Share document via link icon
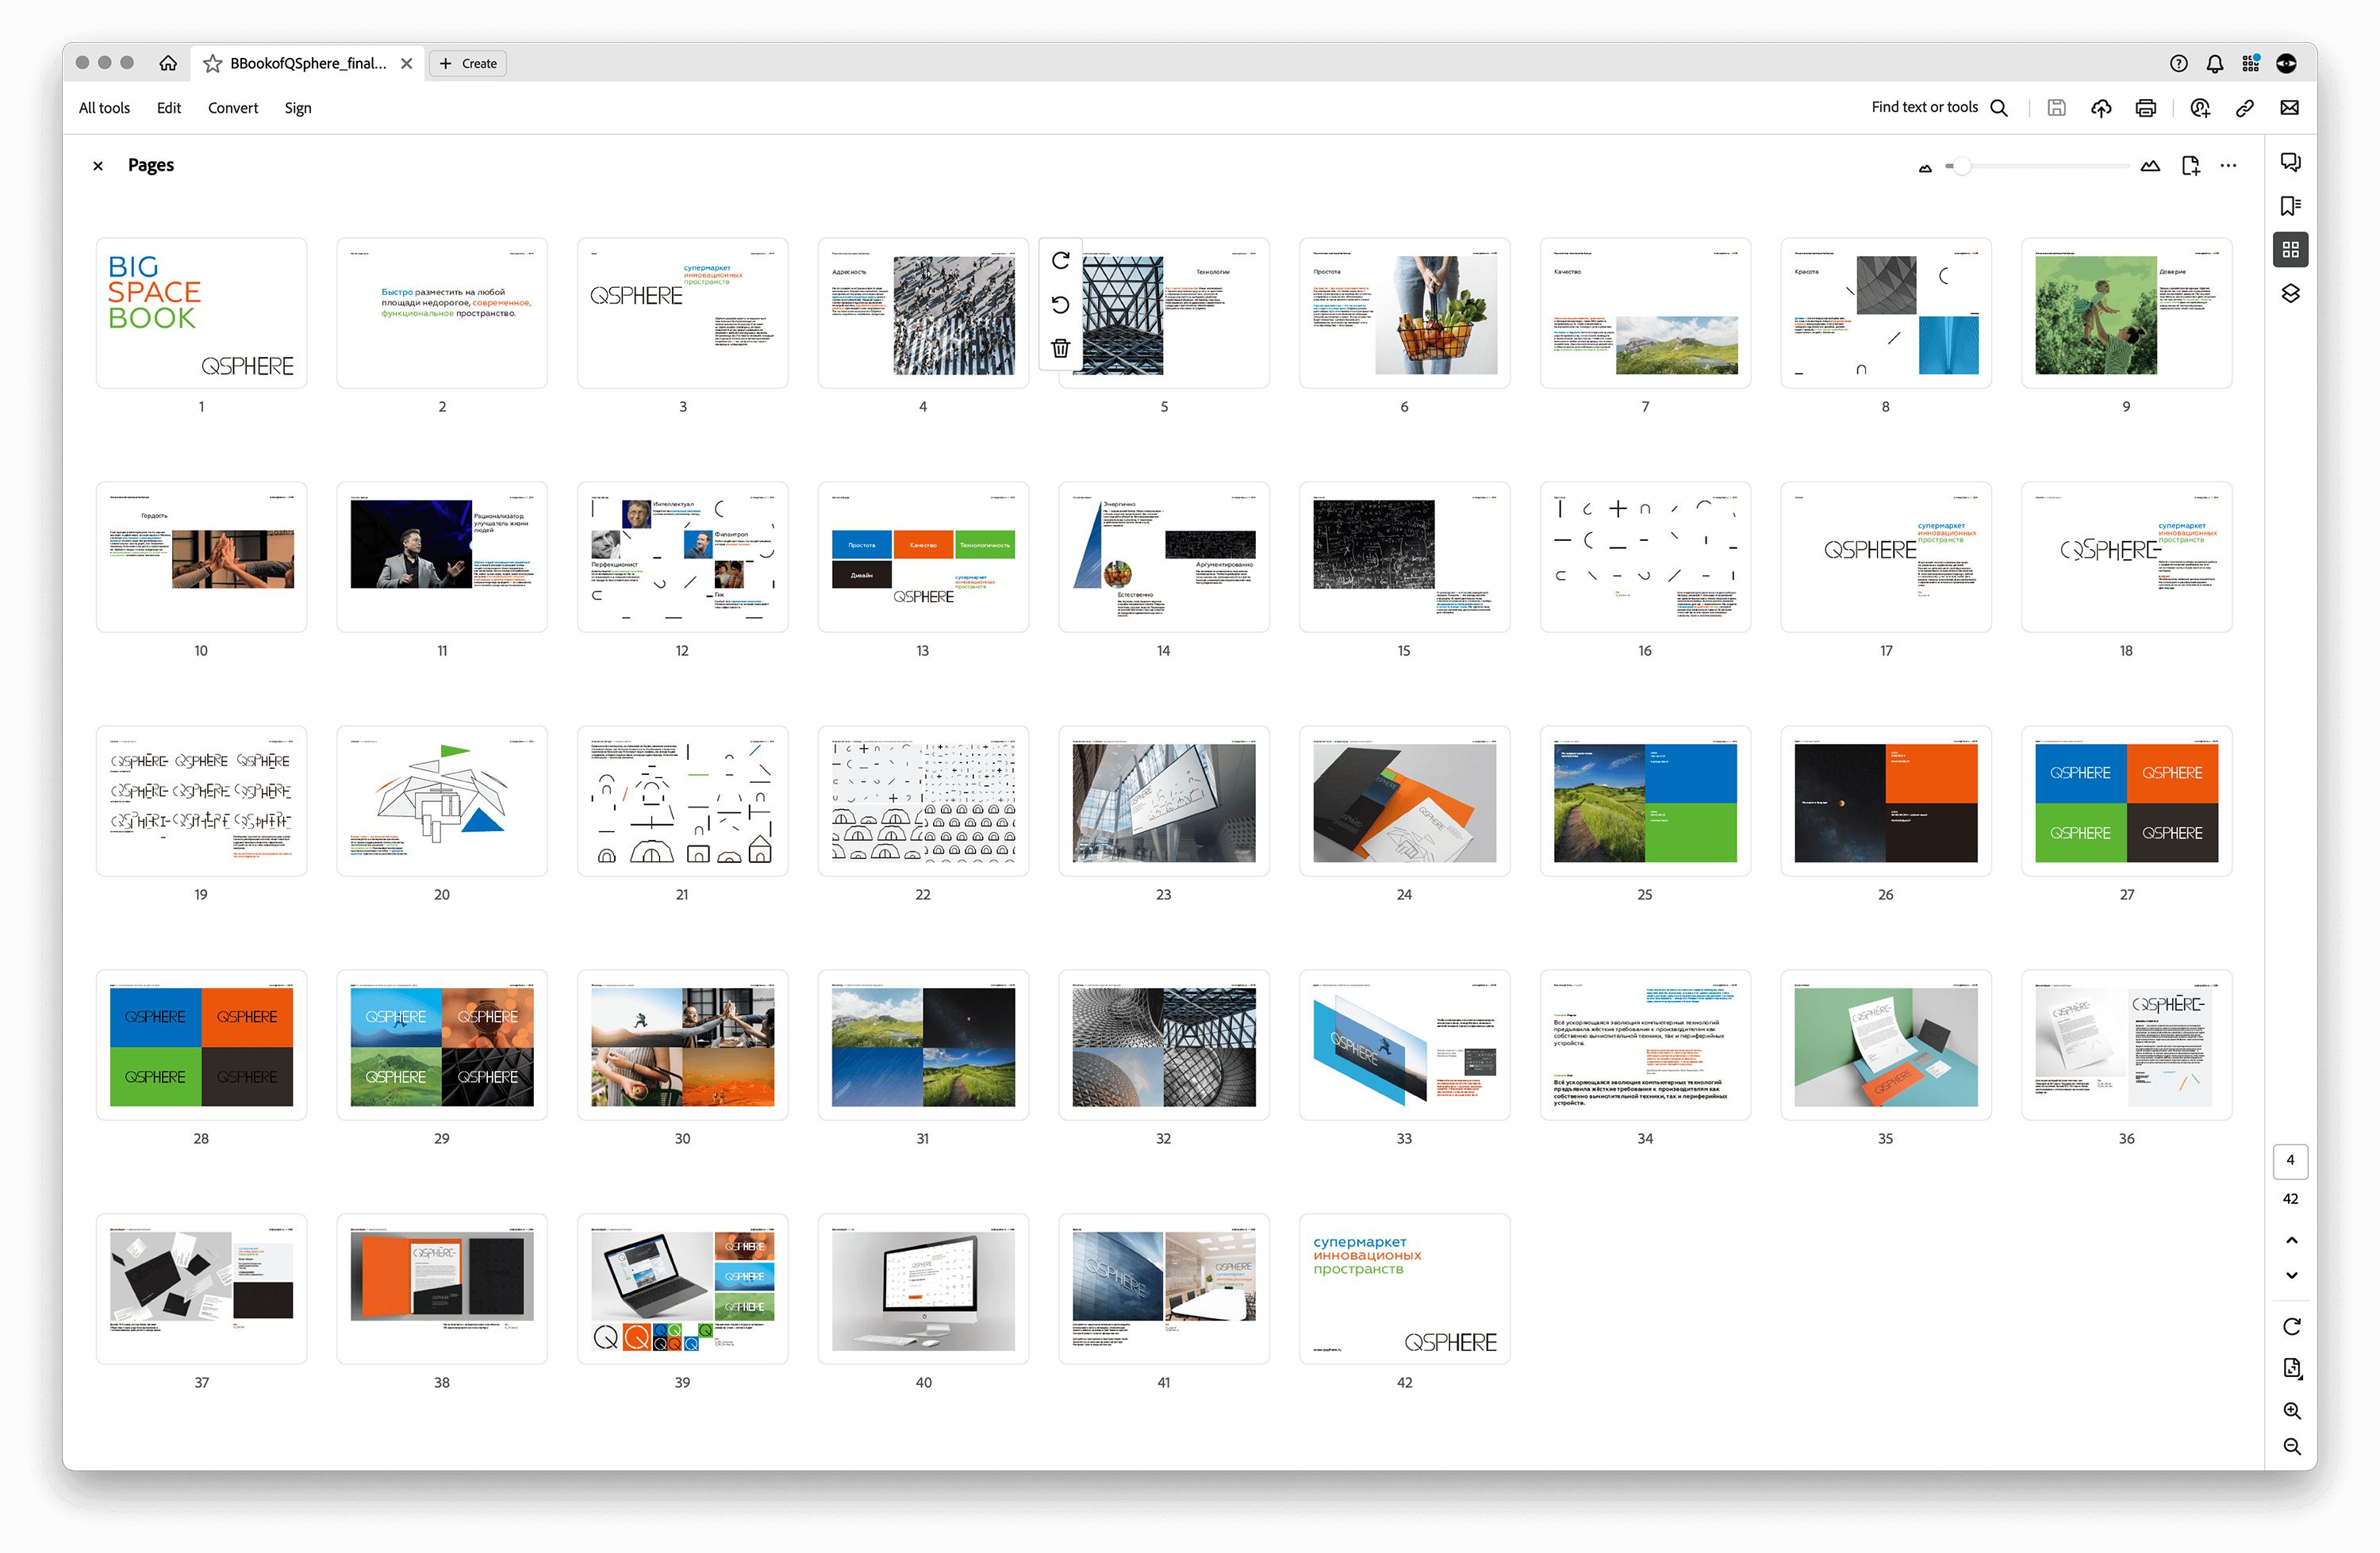Image resolution: width=2380 pixels, height=1553 pixels. (x=2244, y=108)
